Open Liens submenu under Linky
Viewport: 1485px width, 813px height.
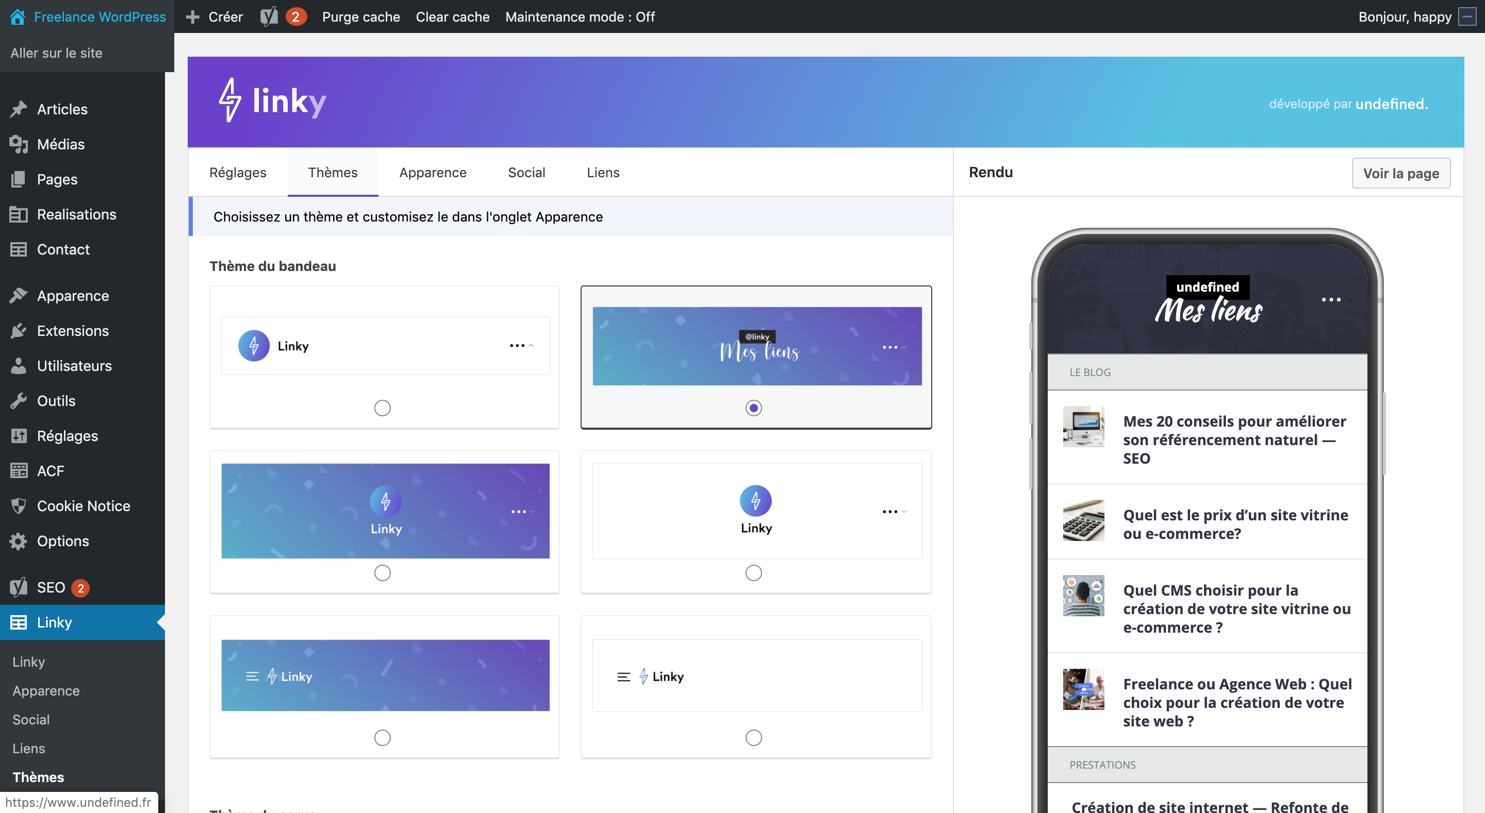click(x=29, y=748)
